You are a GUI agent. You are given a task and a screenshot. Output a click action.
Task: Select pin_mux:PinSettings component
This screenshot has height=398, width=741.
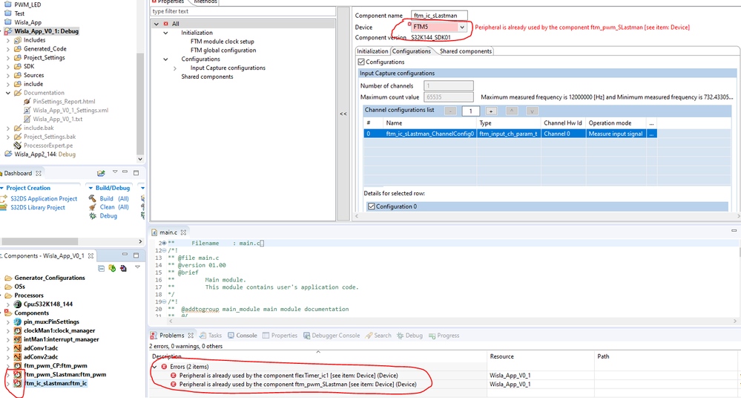pyautogui.click(x=51, y=322)
